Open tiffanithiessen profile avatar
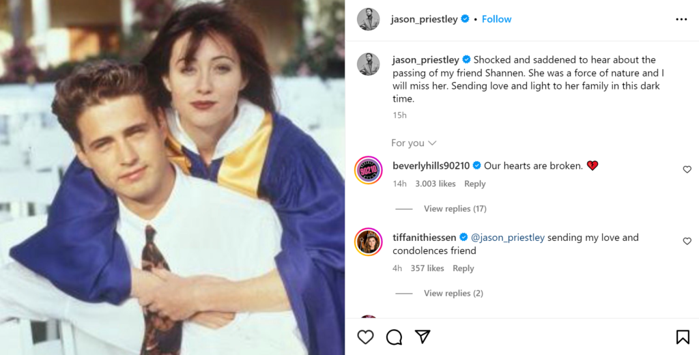This screenshot has height=355, width=699. pos(369,242)
